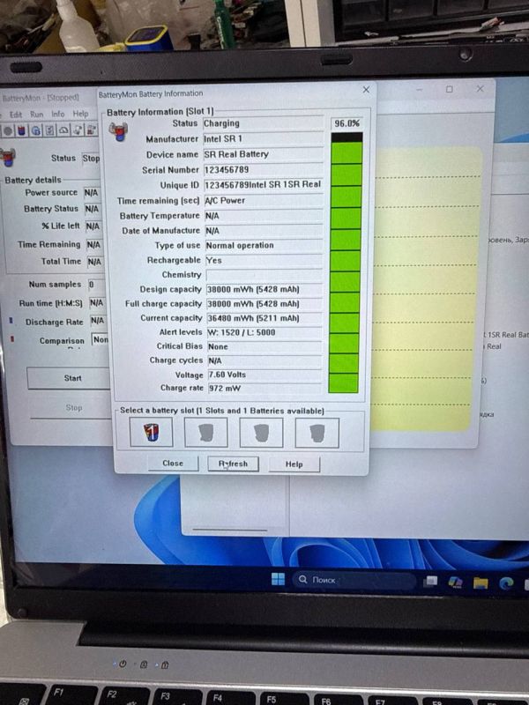Open the Info menu in BatteryMon
The height and width of the screenshot is (705, 529).
click(57, 114)
